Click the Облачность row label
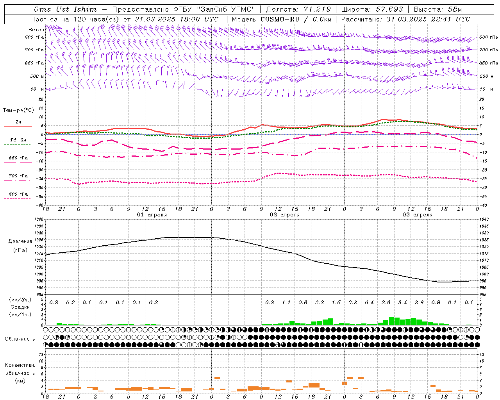The height and width of the screenshot is (400, 500). coord(20,339)
